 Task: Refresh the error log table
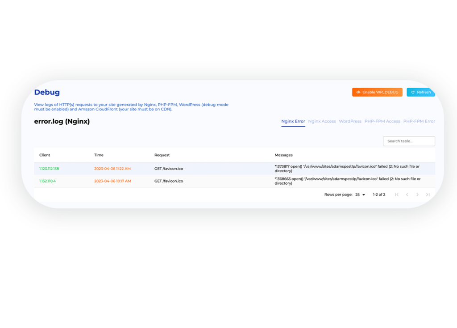click(420, 92)
